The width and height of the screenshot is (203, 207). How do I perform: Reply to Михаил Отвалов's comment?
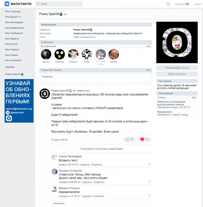click(x=99, y=196)
